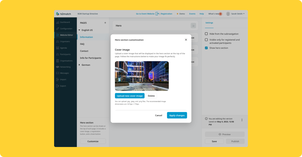This screenshot has width=302, height=157.
Task: Expand the German language section
Action: pyautogui.click(x=80, y=65)
